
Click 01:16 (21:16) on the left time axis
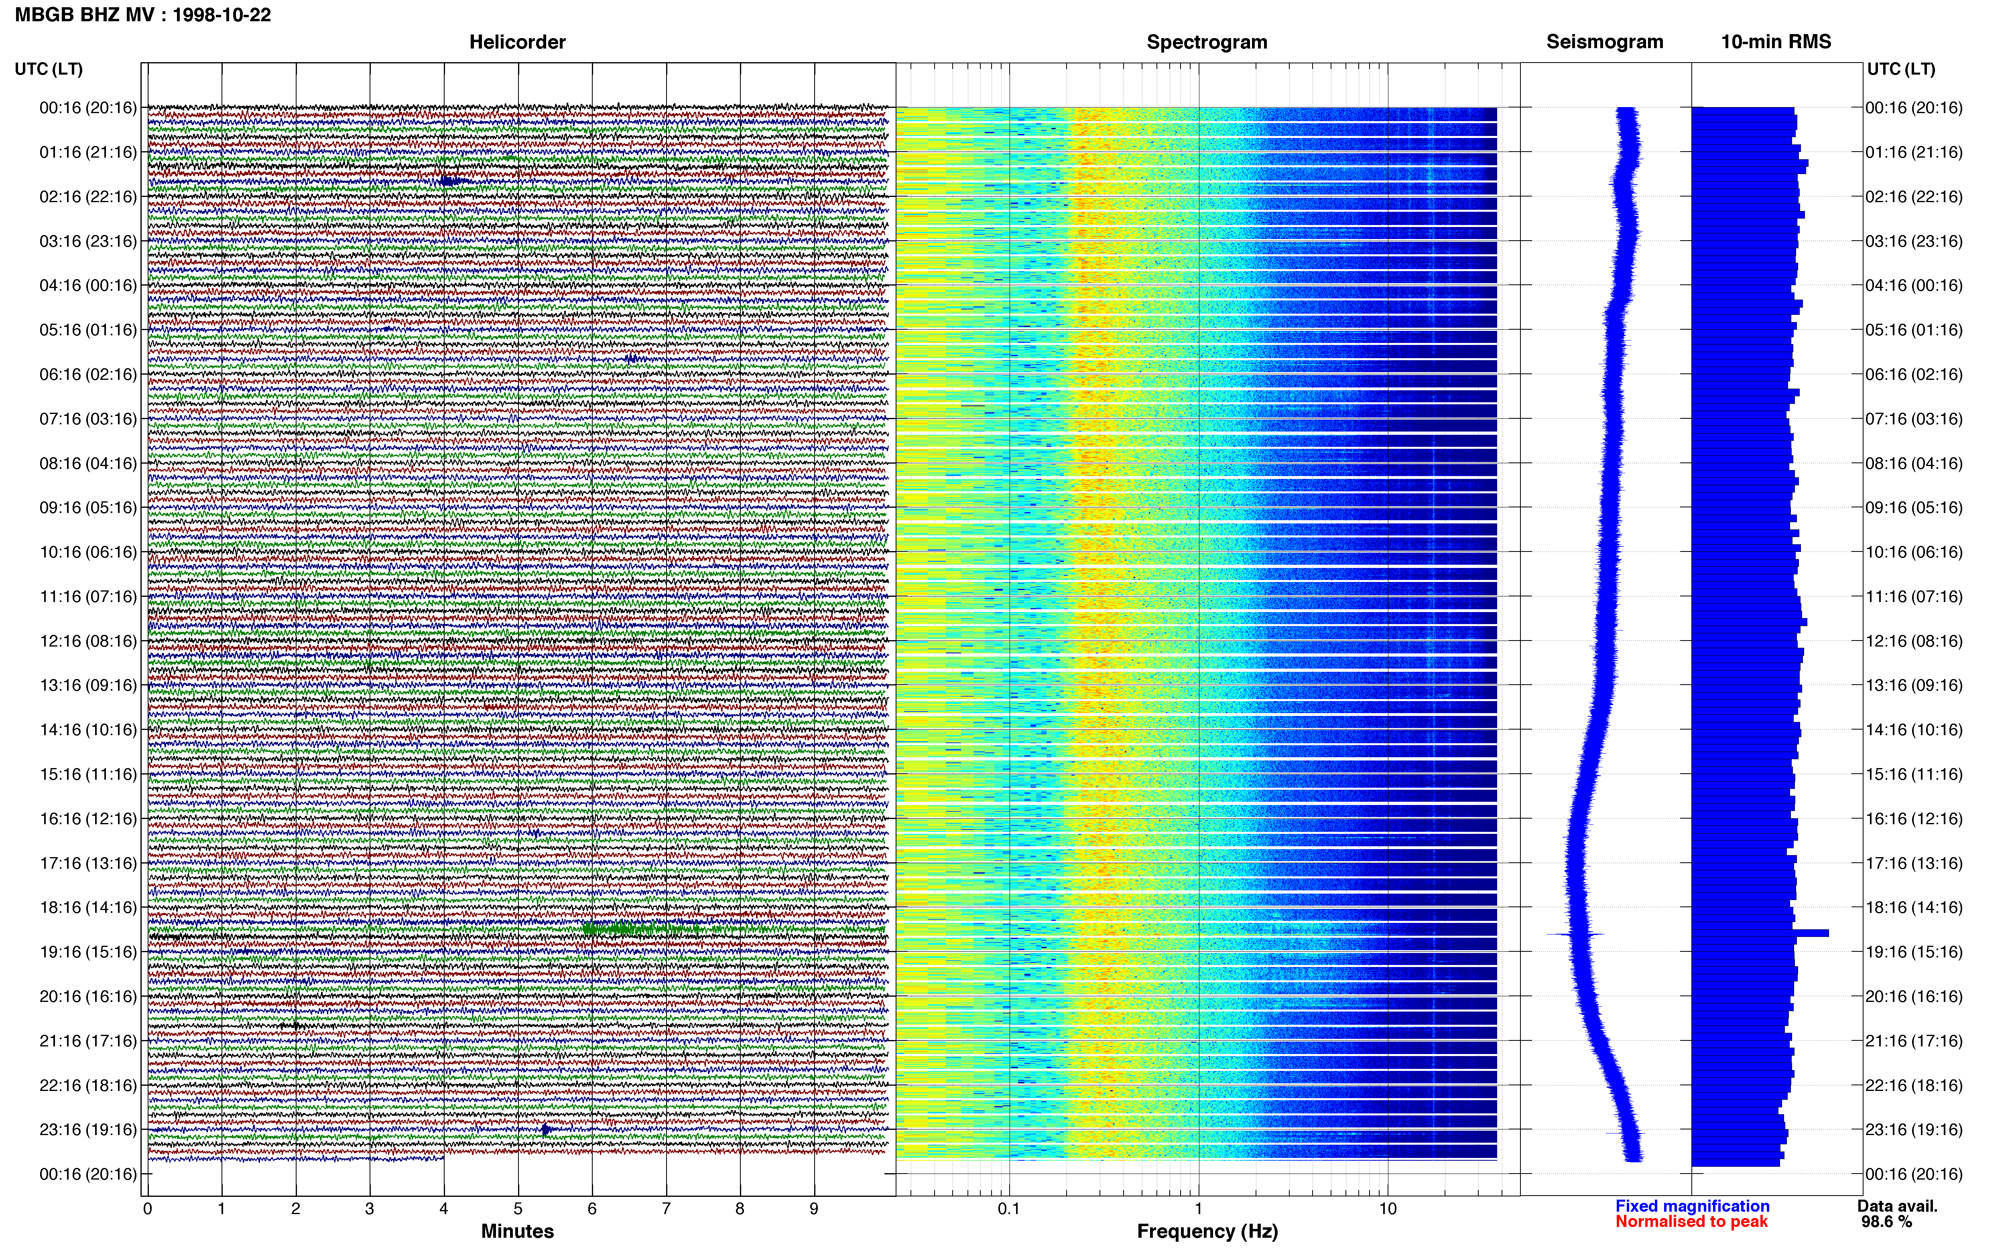tap(88, 152)
